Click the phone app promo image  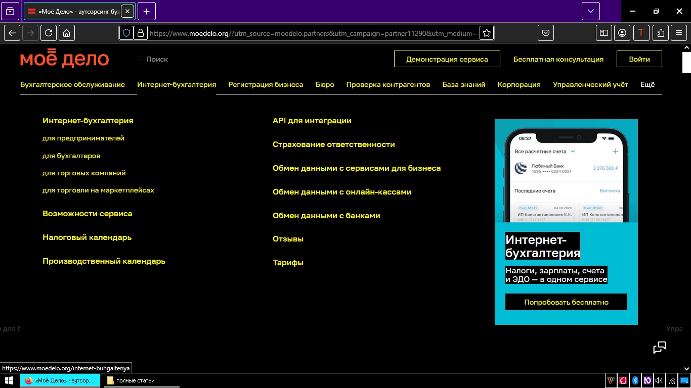tap(566, 171)
